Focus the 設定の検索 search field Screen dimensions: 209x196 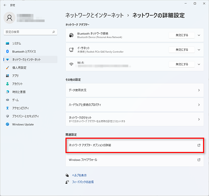[x=30, y=32]
